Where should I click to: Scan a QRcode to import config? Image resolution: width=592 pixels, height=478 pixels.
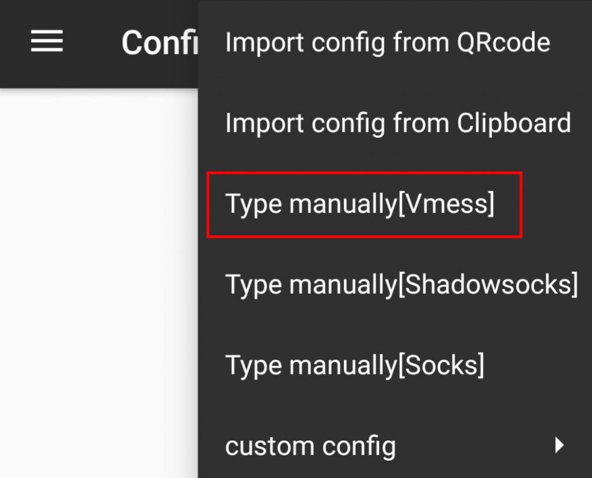click(x=387, y=42)
